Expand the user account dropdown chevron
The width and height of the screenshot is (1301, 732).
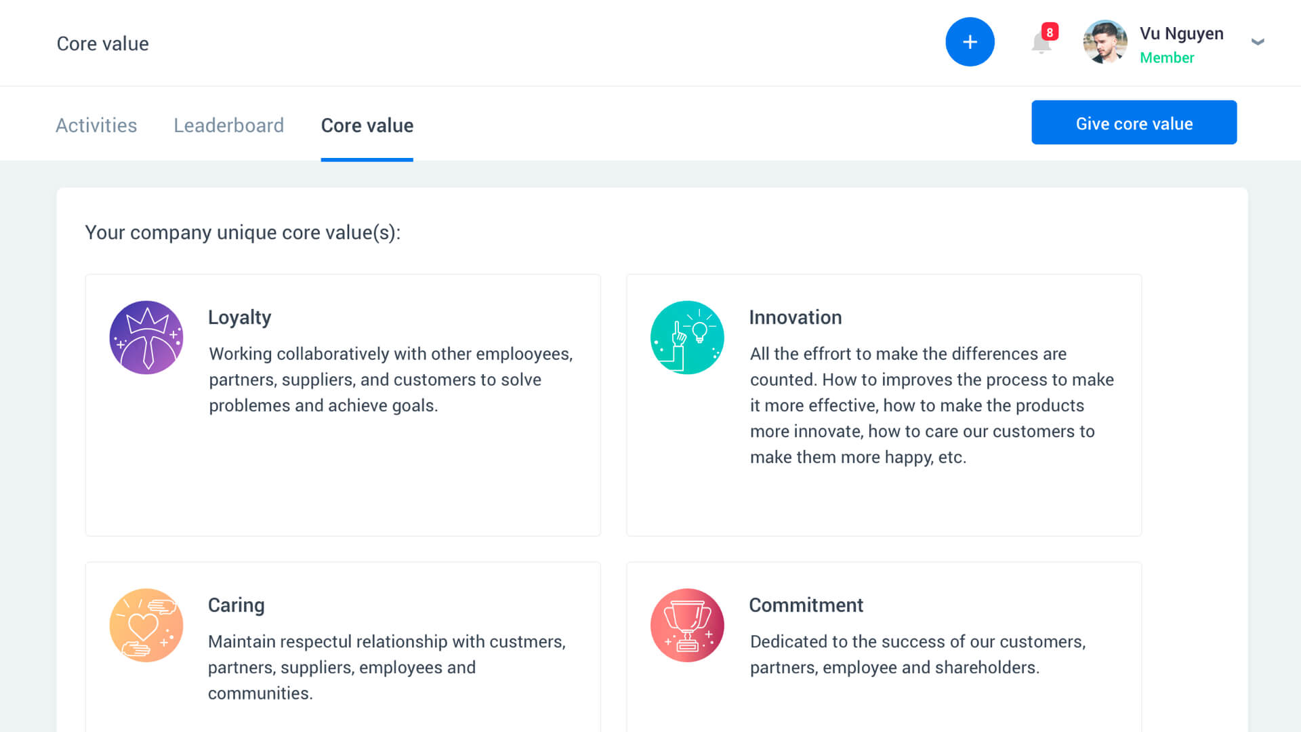coord(1258,42)
